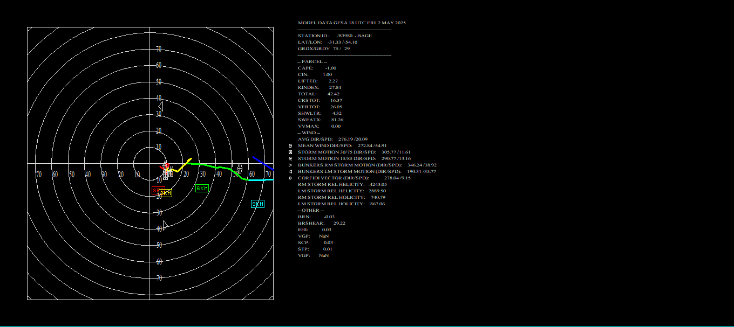The height and width of the screenshot is (327, 734).
Task: Click the SHWLTR value 4.32
Action: click(x=337, y=113)
